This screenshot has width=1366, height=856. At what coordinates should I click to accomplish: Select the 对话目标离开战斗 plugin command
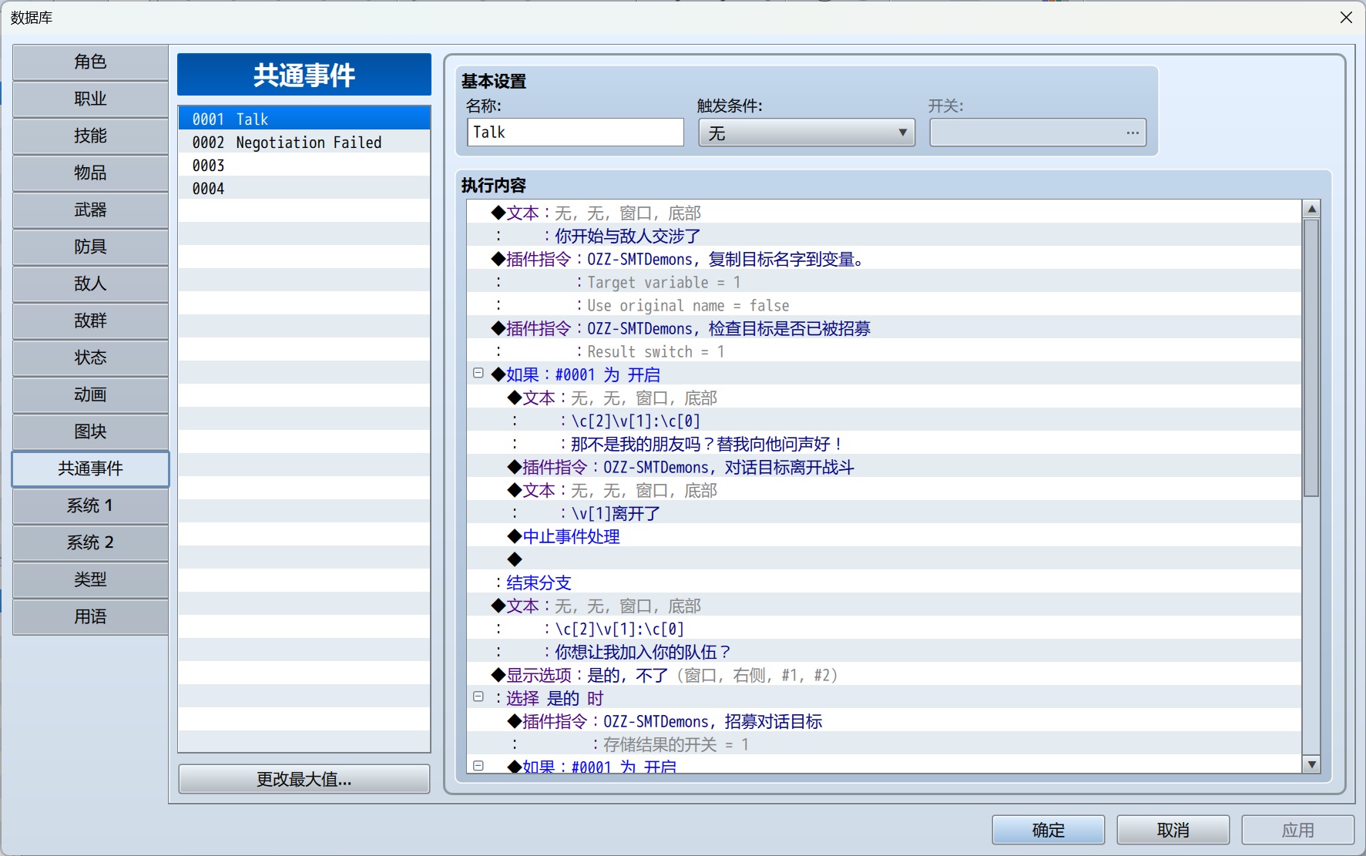coord(884,467)
